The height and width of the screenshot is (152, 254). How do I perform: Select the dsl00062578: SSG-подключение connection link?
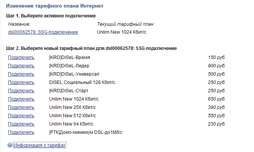click(x=43, y=32)
